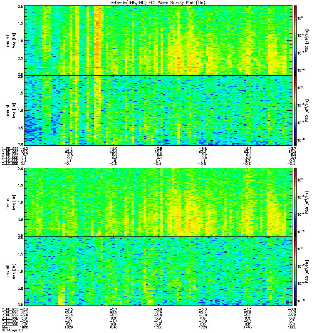Click the '1600' time tick label
312x333 pixels.
25,327
